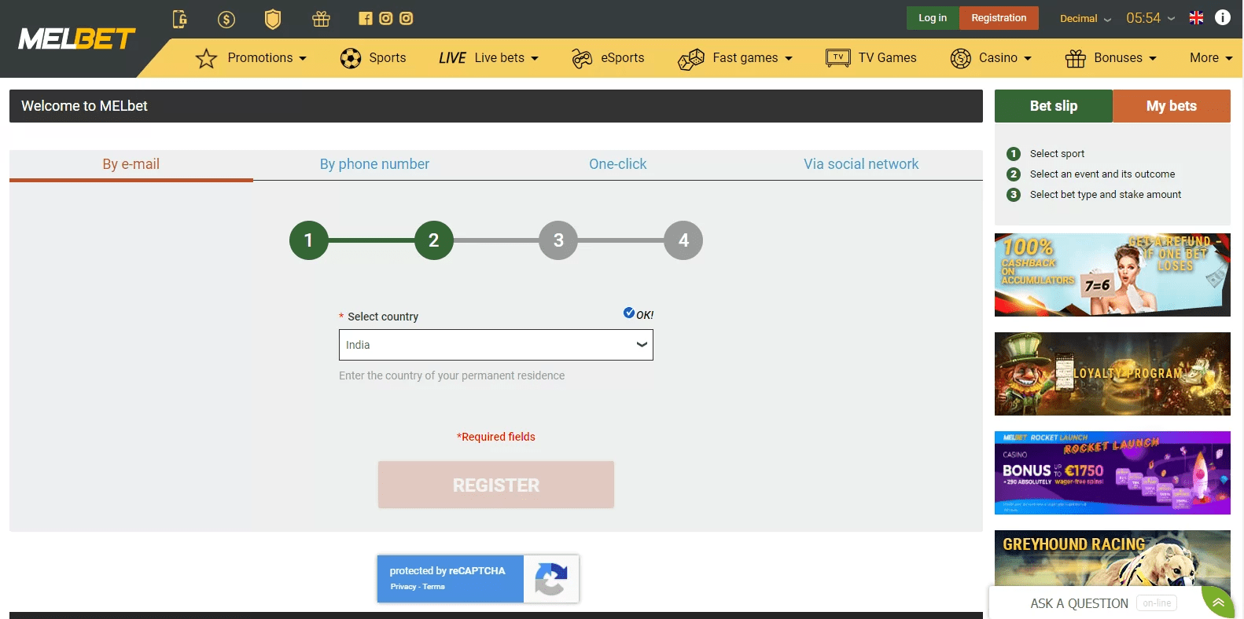Viewport: 1244px width, 619px height.
Task: Click the UK flag language icon
Action: (x=1196, y=18)
